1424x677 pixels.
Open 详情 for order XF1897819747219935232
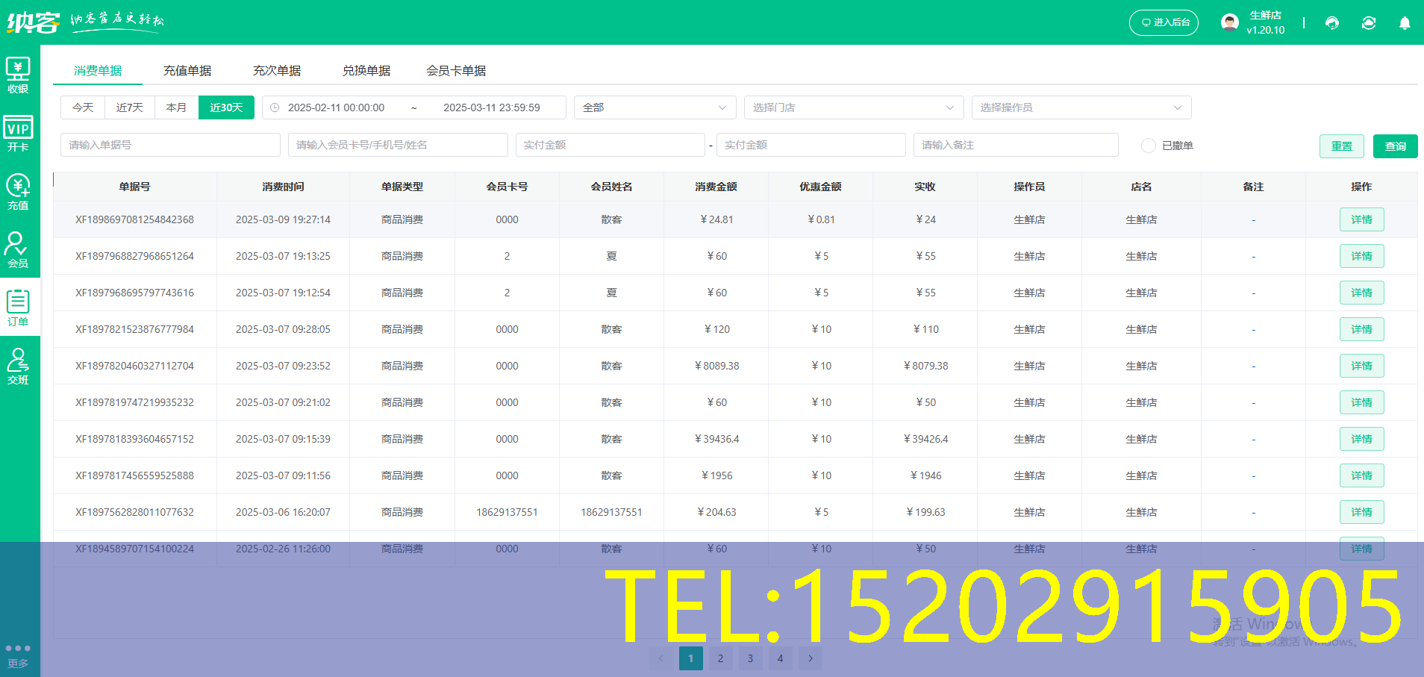pos(1362,402)
